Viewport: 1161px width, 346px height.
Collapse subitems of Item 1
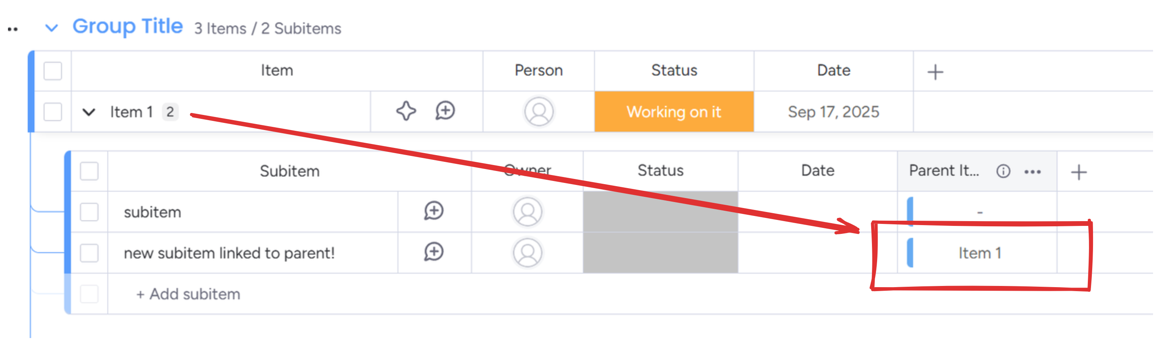tap(89, 112)
